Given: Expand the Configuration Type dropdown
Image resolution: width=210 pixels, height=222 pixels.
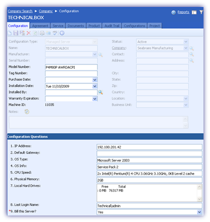Looking at the screenshot, I should (x=95, y=42).
